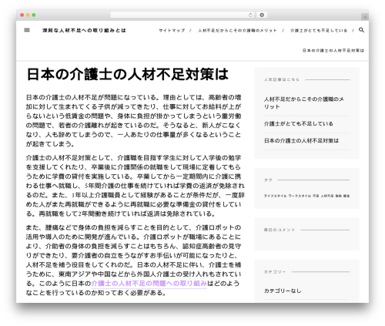Select the ワークスタイル tag
Screen dimensions: 385x326
pyautogui.click(x=300, y=196)
